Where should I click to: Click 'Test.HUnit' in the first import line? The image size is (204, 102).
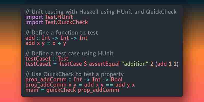click(59, 17)
